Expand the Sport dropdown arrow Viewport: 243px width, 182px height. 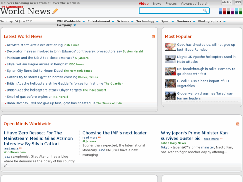pos(173,21)
